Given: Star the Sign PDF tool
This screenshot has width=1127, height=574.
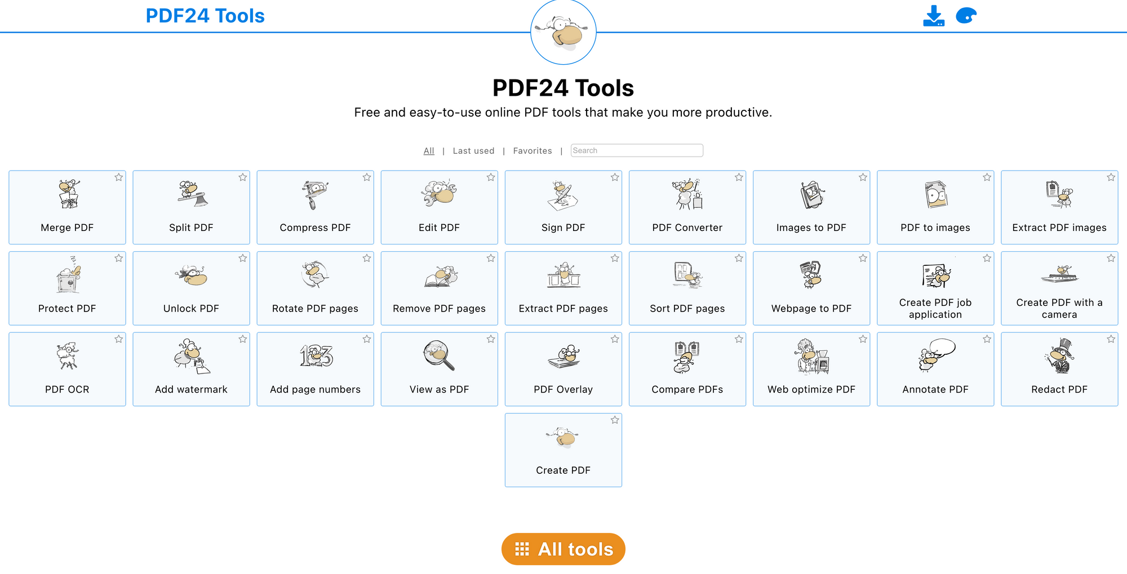Looking at the screenshot, I should click(615, 177).
